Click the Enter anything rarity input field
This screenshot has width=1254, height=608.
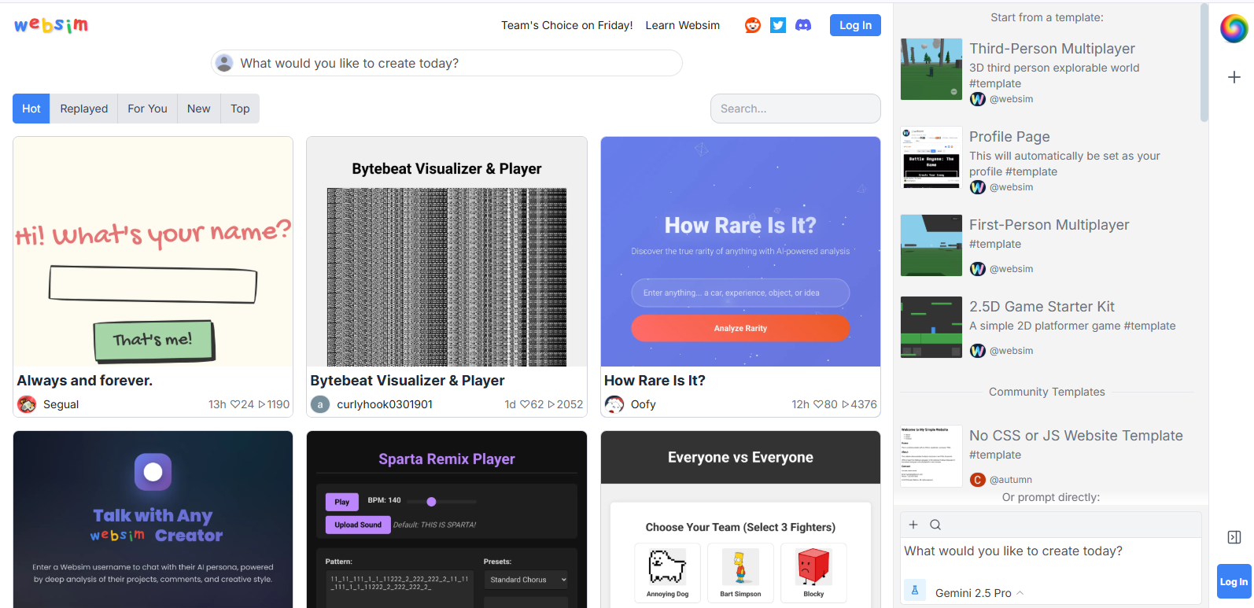coord(740,293)
